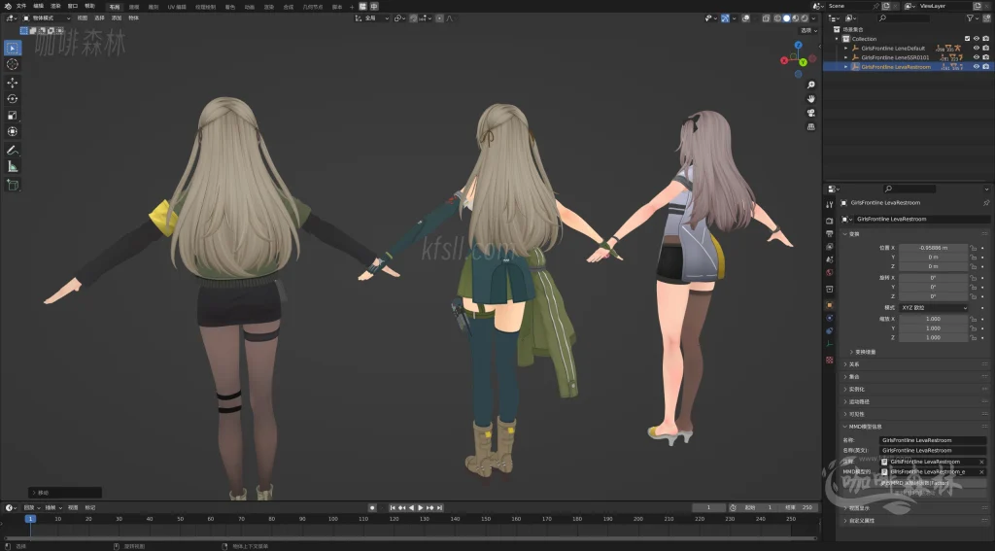The width and height of the screenshot is (995, 551).
Task: Select the Move tool in left toolbar
Action: coord(12,83)
